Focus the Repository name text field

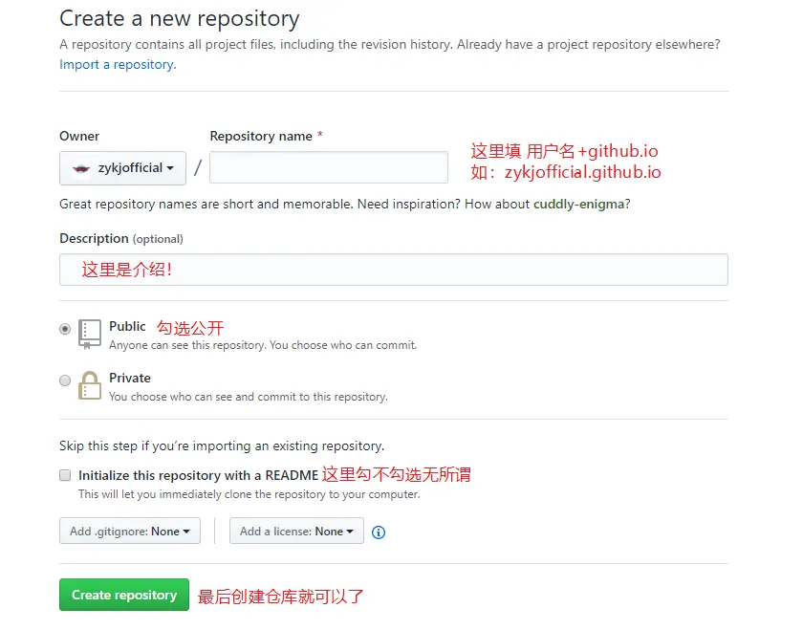329,167
